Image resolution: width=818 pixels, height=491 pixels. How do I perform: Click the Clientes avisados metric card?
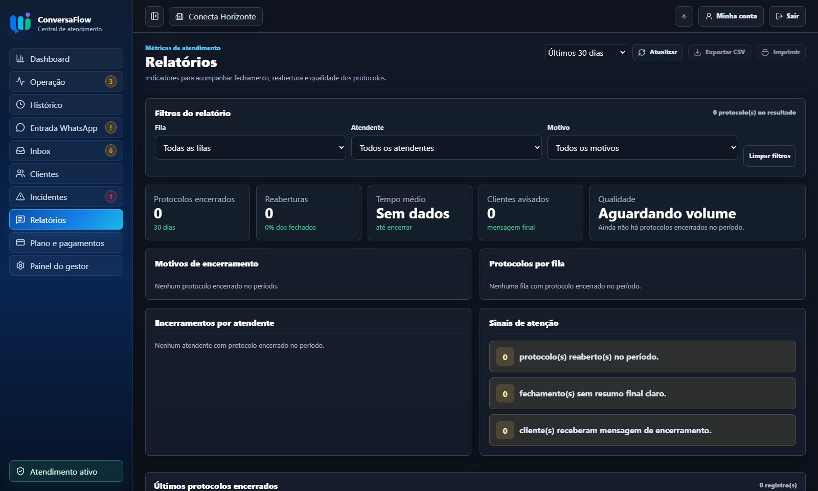pyautogui.click(x=531, y=212)
